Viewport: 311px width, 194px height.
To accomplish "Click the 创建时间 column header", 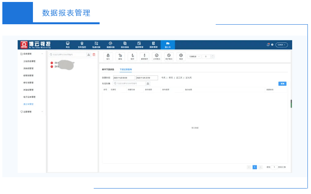I will [x=270, y=90].
